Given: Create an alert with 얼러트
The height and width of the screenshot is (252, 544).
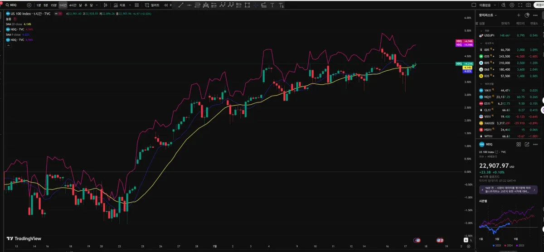Looking at the screenshot, I should (x=152, y=5).
